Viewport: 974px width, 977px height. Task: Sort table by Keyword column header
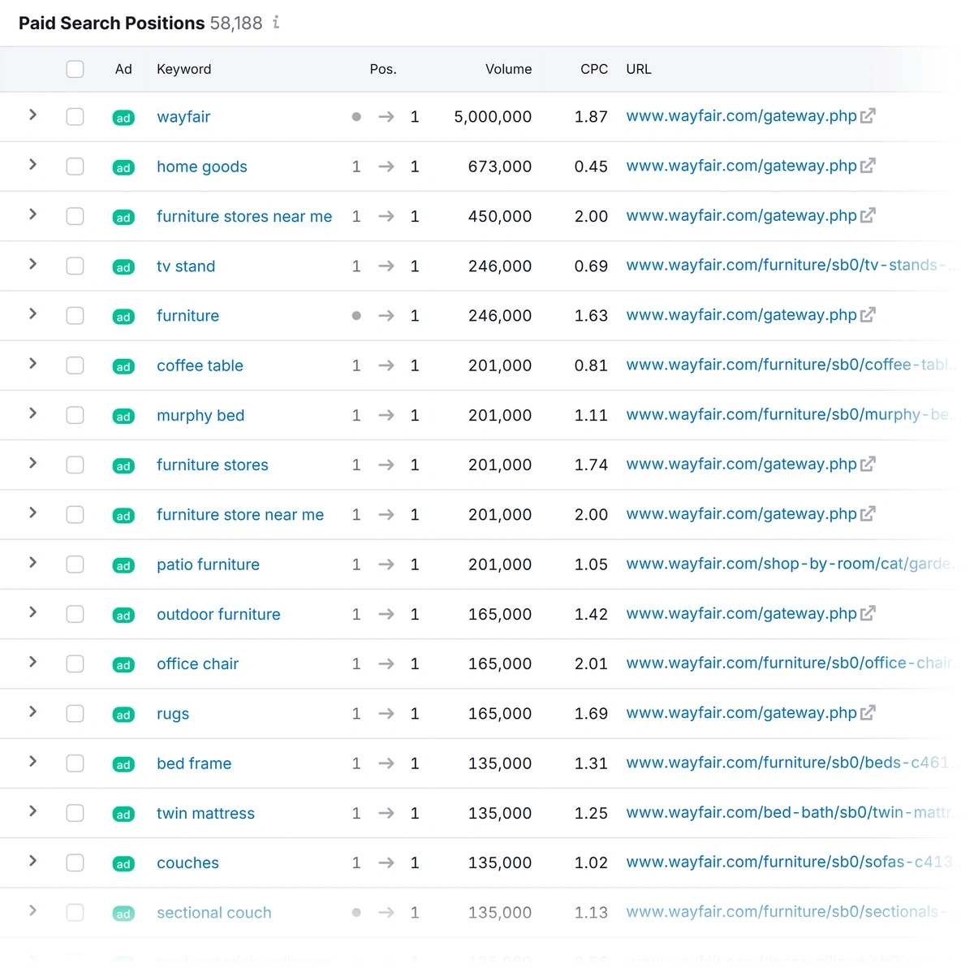point(184,69)
